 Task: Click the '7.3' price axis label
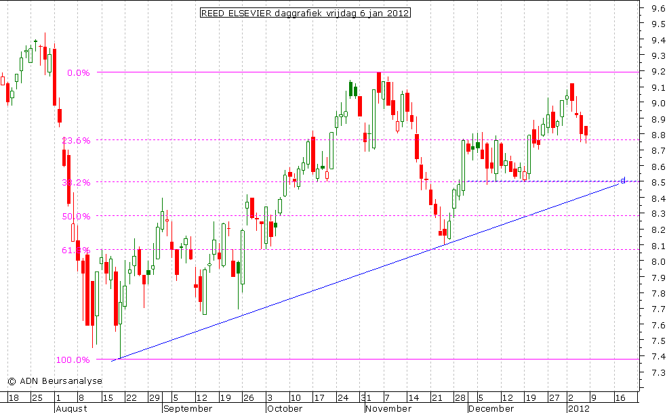tap(658, 373)
